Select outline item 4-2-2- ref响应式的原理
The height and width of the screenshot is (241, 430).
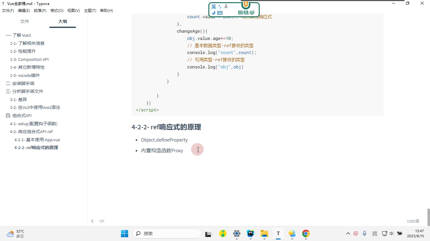pos(36,147)
